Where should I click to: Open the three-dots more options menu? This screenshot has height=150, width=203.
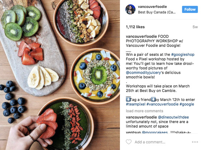tap(195, 142)
